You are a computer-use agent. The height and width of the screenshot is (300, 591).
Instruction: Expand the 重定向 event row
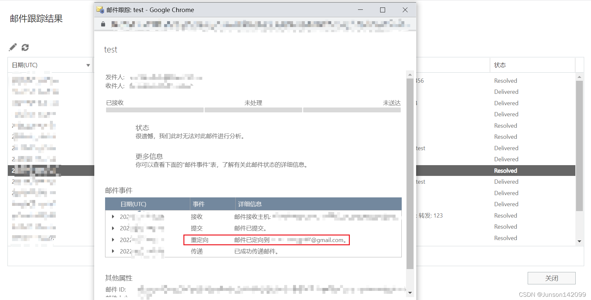point(113,240)
